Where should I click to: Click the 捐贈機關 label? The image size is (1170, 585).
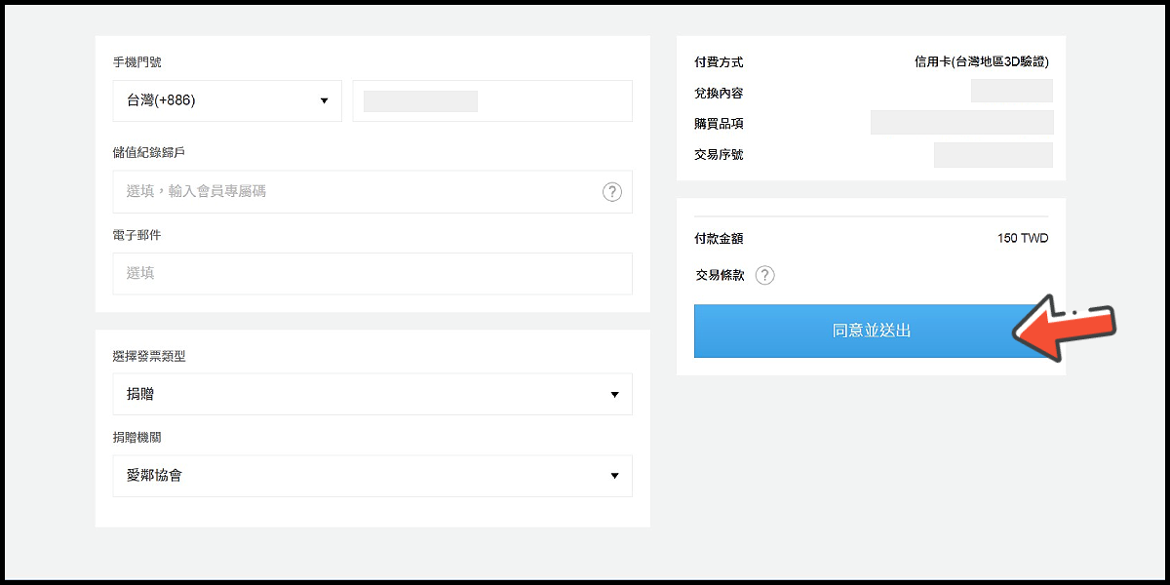point(137,438)
